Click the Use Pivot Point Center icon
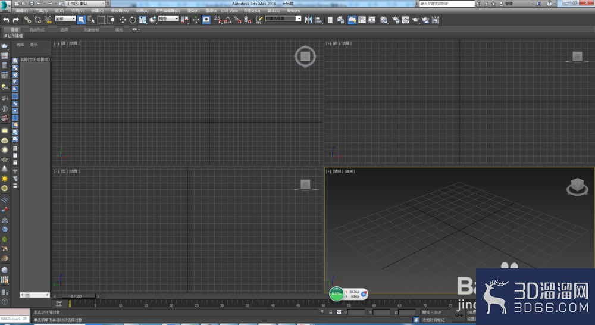The width and height of the screenshot is (595, 325). click(x=184, y=20)
